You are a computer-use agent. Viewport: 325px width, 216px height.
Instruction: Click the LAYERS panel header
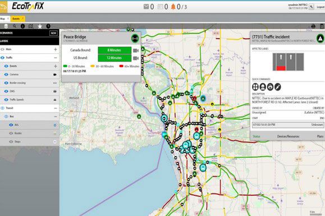coord(29,41)
